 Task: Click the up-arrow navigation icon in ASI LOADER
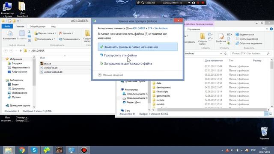click(x=21, y=50)
